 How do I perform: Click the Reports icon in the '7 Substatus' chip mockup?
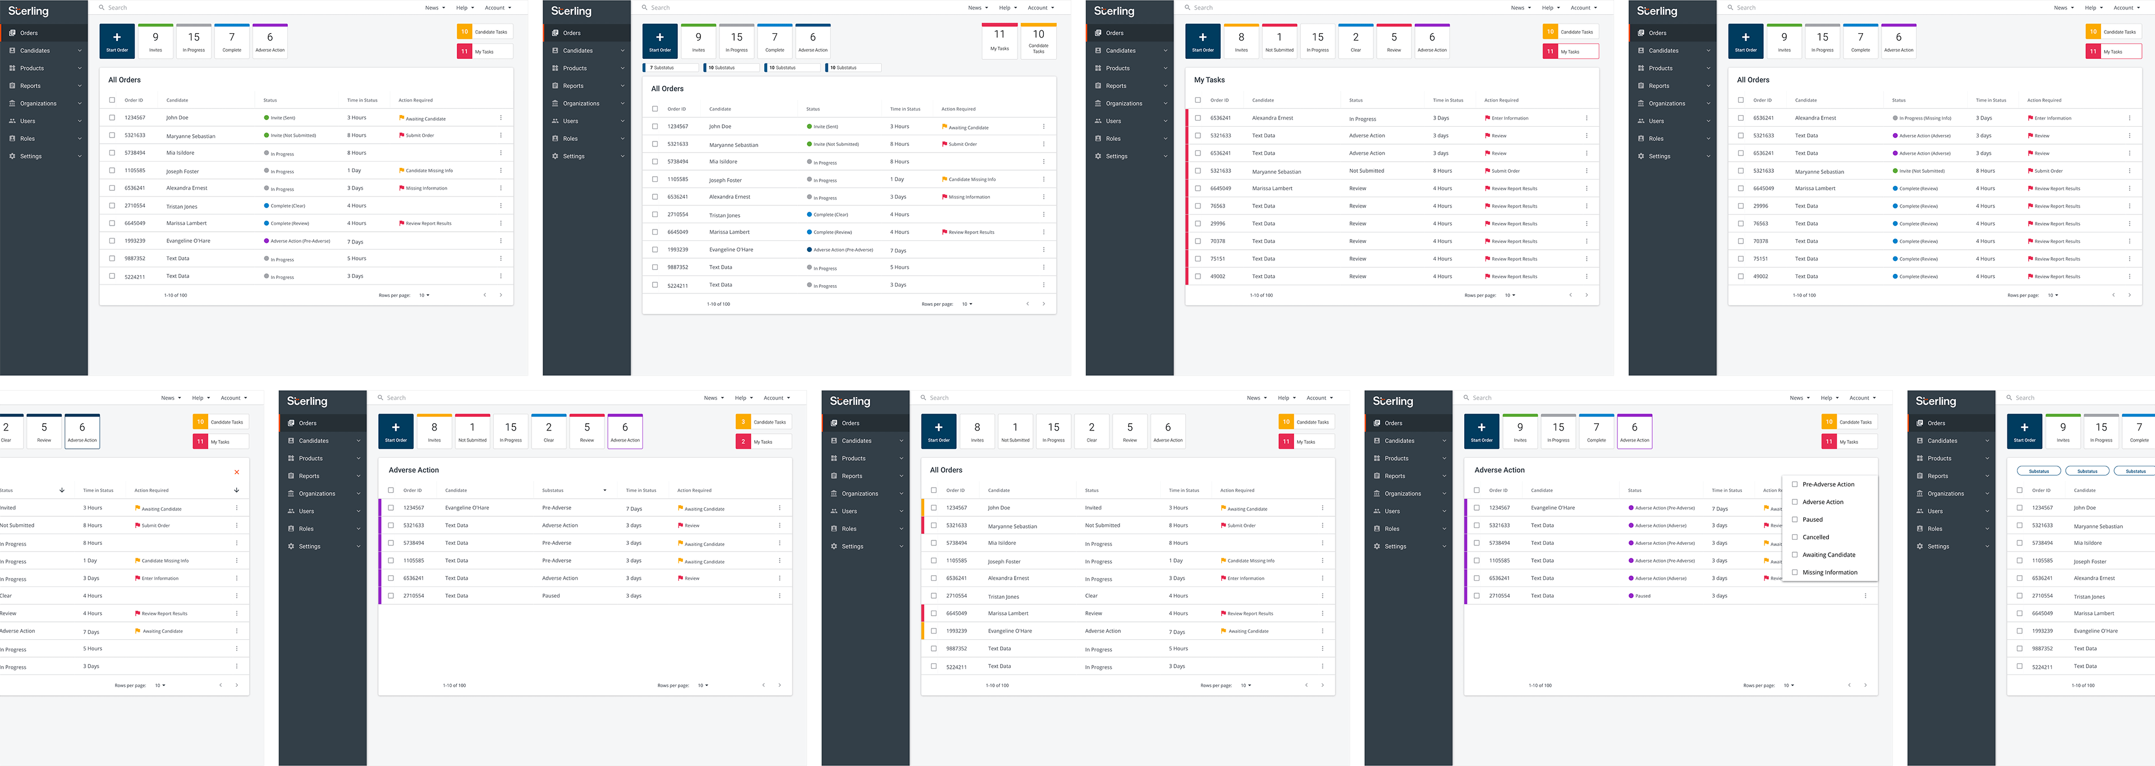tap(556, 85)
